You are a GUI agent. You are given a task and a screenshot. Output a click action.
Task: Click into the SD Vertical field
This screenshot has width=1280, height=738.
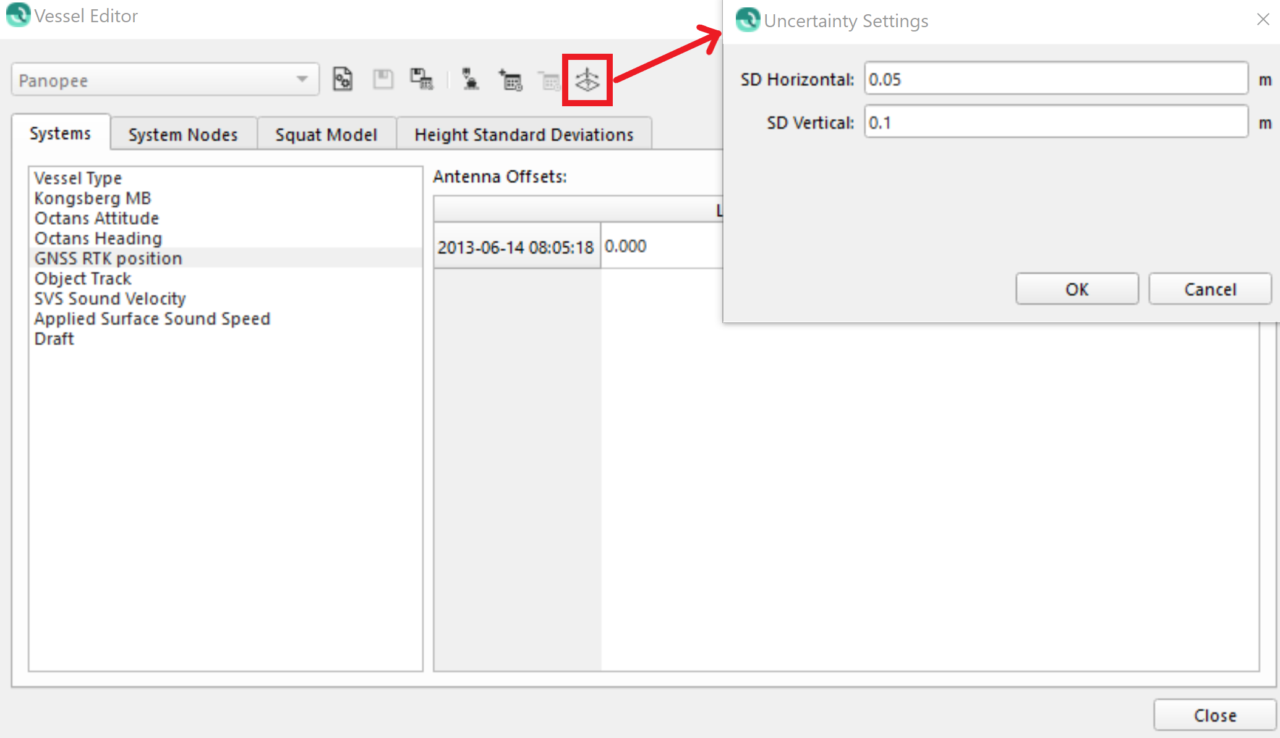(1055, 122)
